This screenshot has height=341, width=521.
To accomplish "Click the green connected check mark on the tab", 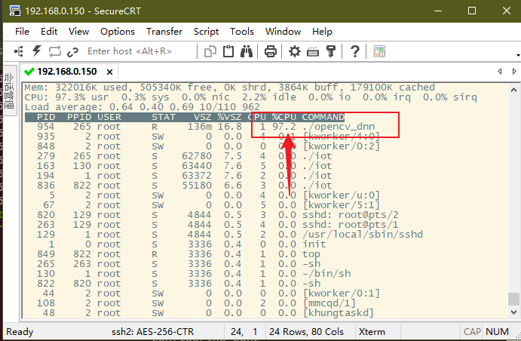I will 29,71.
